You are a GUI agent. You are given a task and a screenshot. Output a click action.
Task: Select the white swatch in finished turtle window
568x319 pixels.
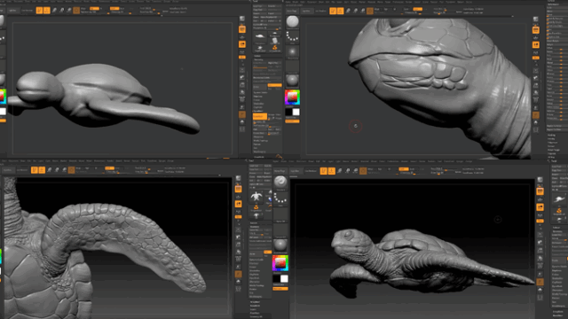pos(284,278)
